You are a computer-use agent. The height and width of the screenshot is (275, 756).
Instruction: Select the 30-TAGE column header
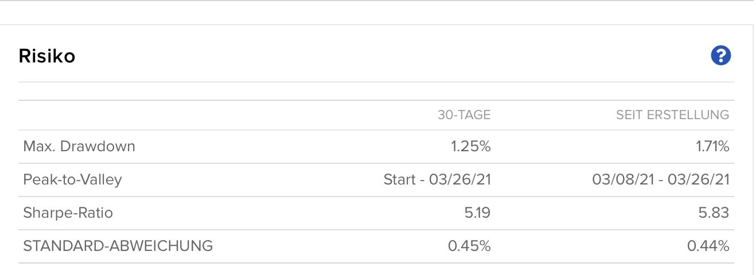click(464, 115)
